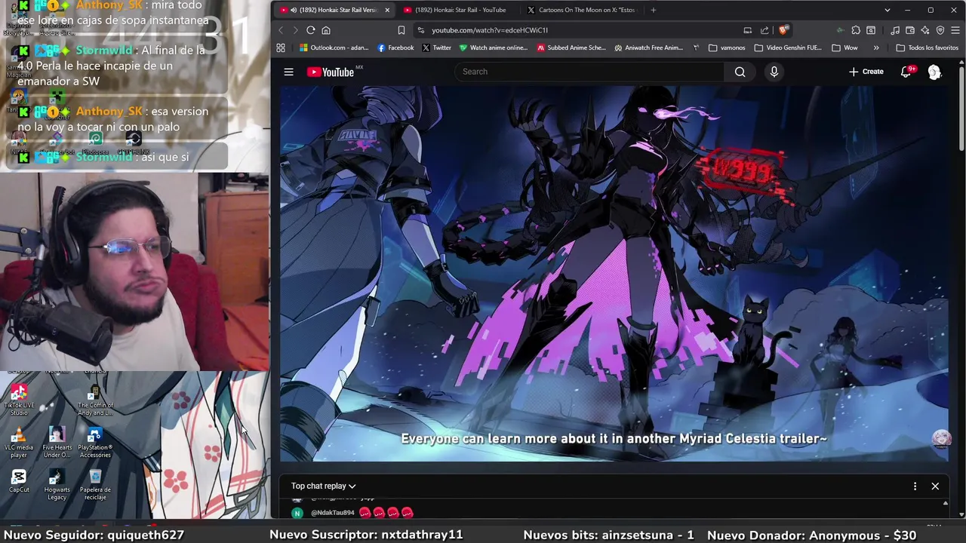Go forward with browser forward arrow
This screenshot has height=543, width=966.
coord(295,30)
